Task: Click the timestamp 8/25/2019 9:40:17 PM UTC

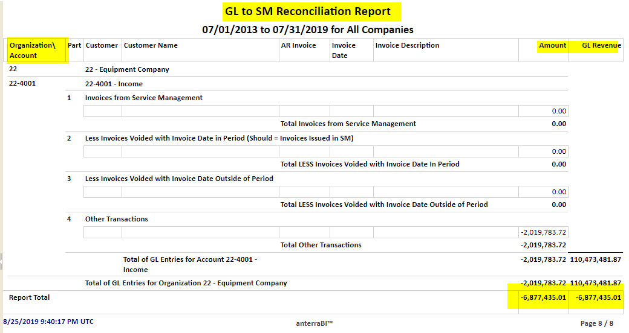Action: pyautogui.click(x=48, y=322)
